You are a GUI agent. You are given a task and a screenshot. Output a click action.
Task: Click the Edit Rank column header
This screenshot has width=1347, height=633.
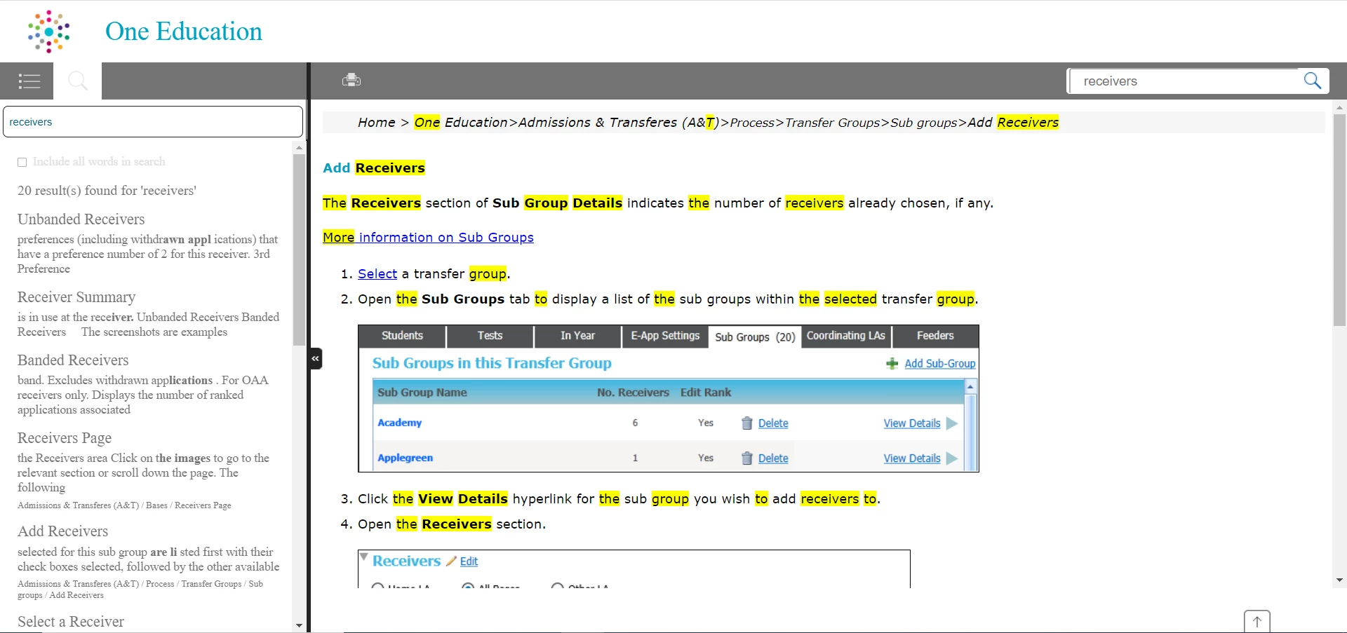coord(706,393)
